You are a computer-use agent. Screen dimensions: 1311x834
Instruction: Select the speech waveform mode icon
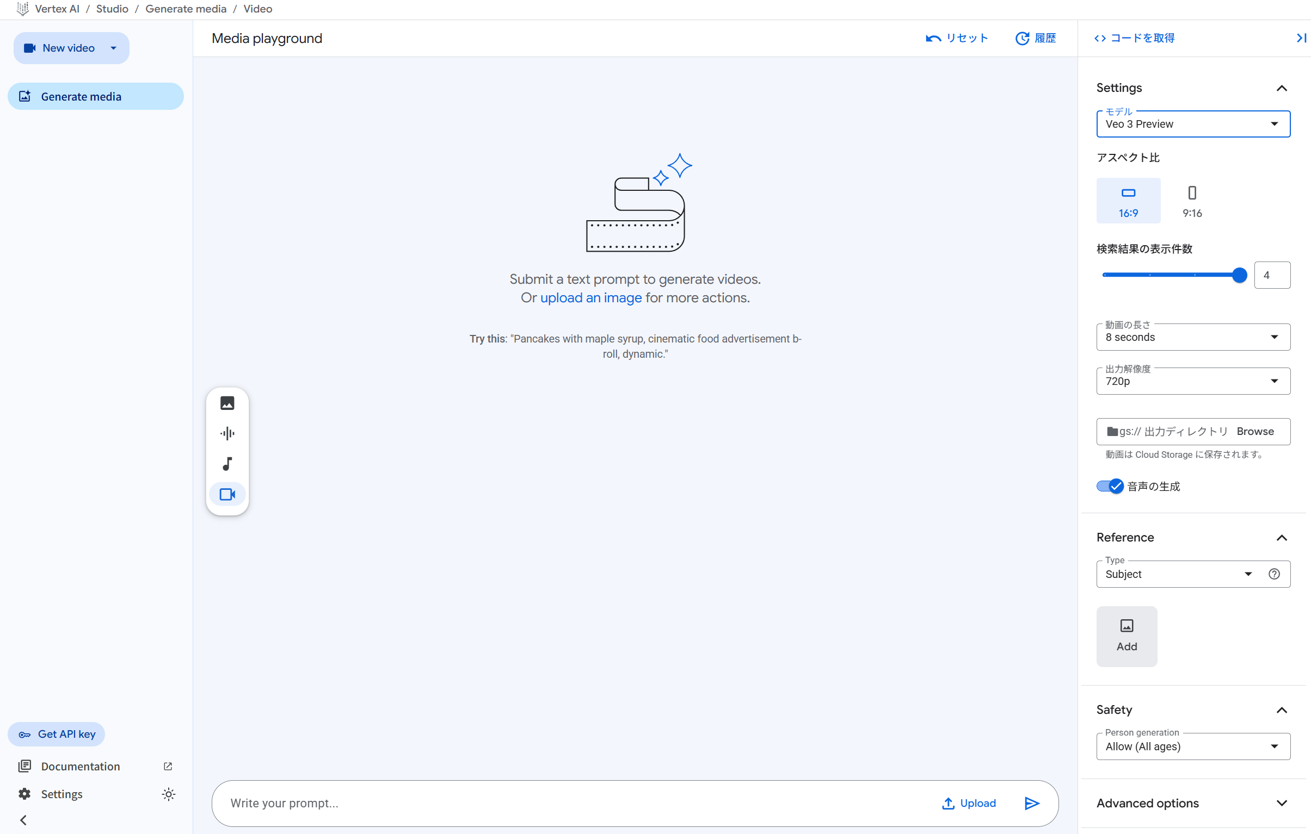point(227,434)
